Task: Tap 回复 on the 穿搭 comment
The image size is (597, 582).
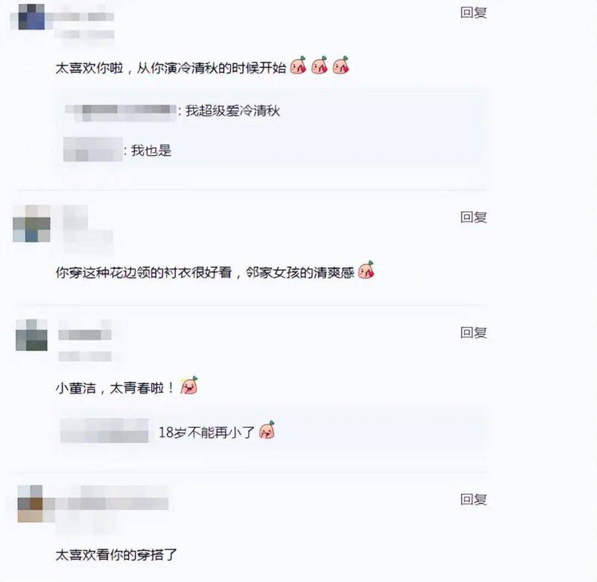Action: (x=473, y=499)
